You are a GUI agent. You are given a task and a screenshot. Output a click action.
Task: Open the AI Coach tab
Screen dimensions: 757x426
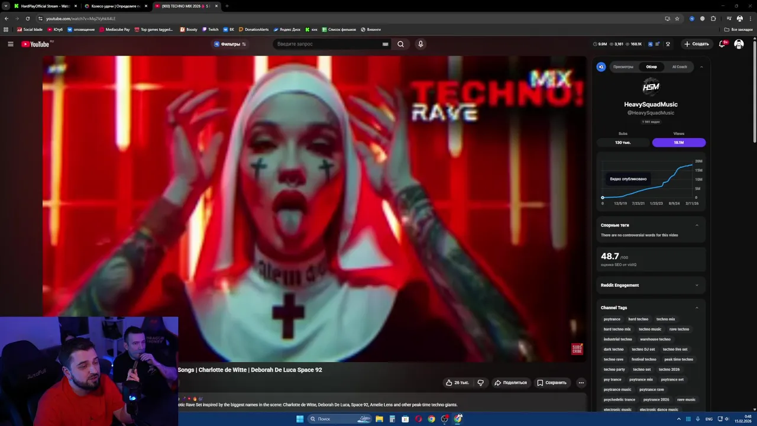(680, 67)
